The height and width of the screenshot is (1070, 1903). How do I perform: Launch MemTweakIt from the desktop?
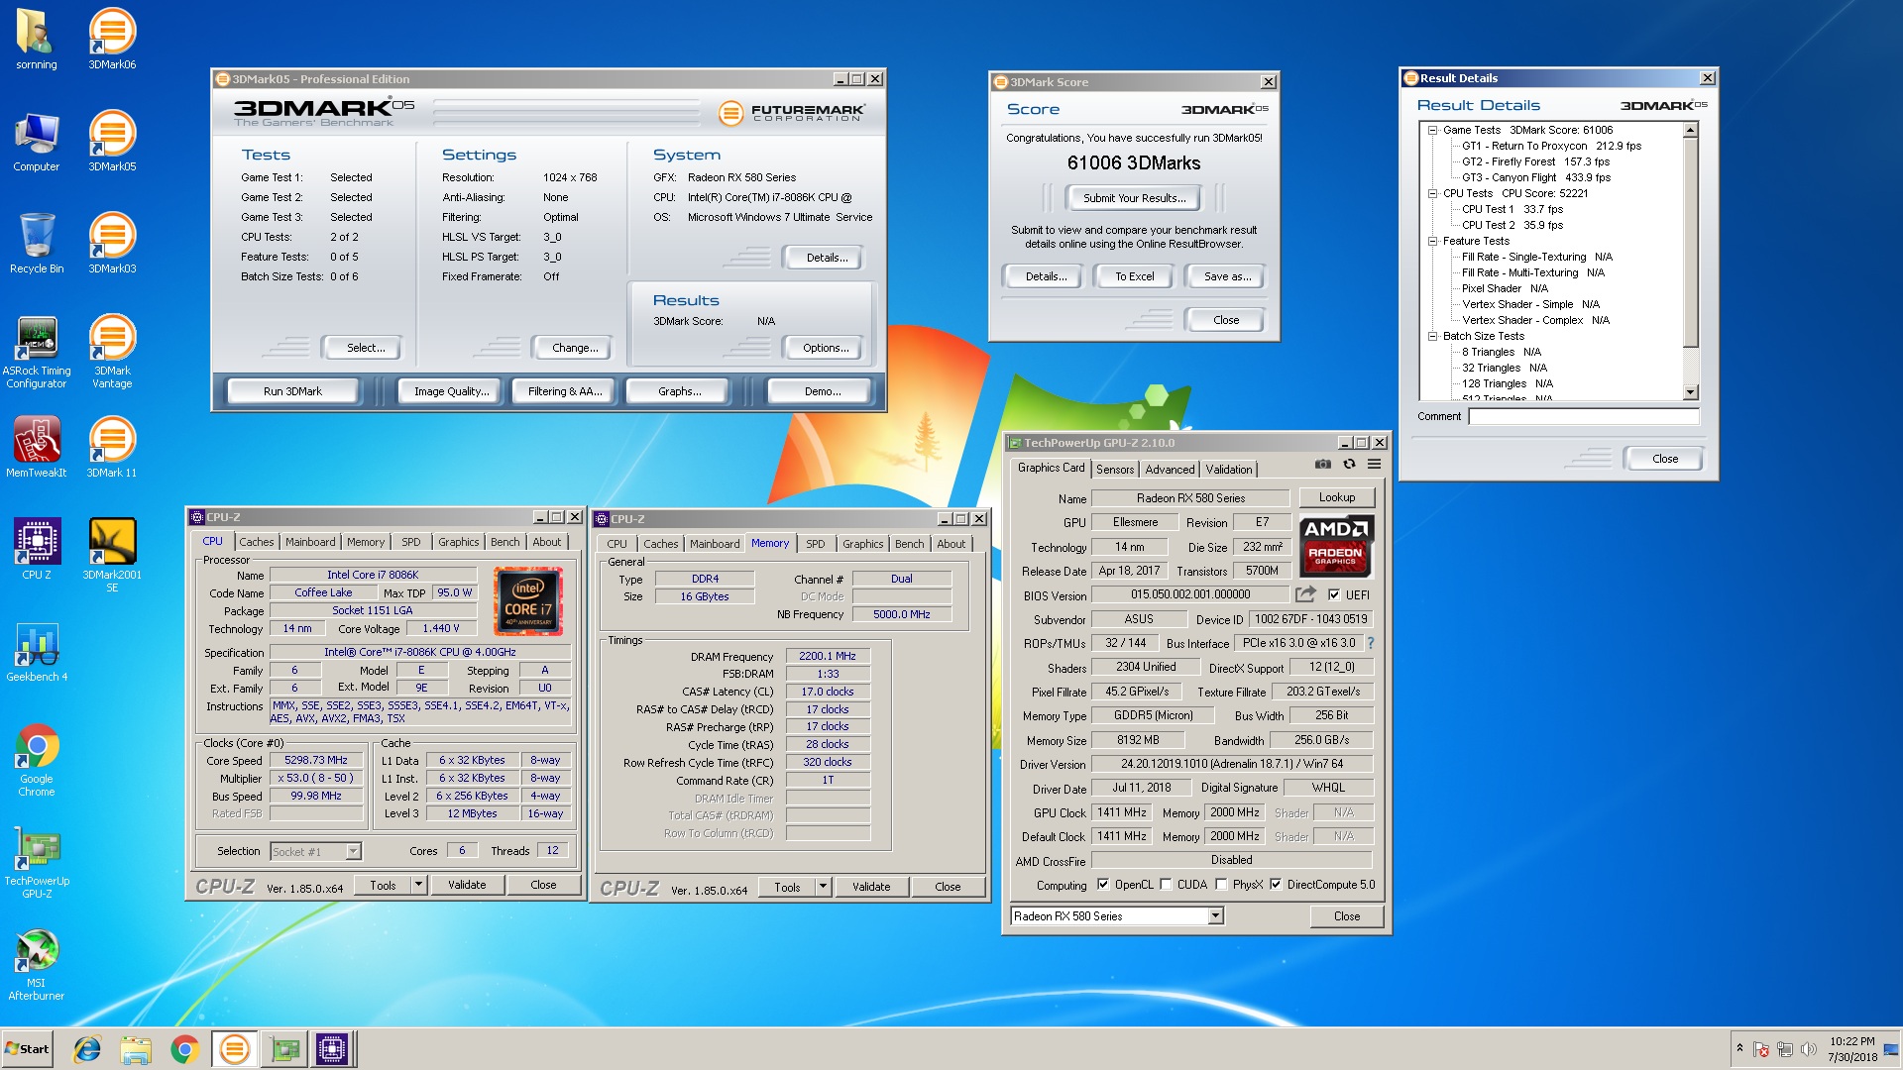pos(37,448)
